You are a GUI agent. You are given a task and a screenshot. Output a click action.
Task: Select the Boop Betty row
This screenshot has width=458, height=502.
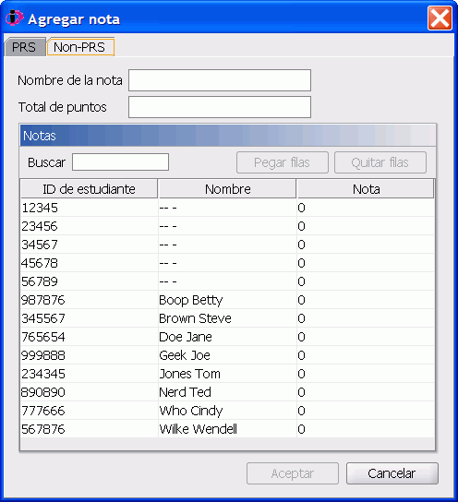coord(227,300)
